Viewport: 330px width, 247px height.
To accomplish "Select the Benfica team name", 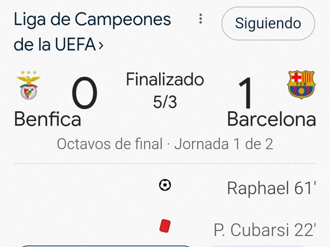I will click(48, 119).
